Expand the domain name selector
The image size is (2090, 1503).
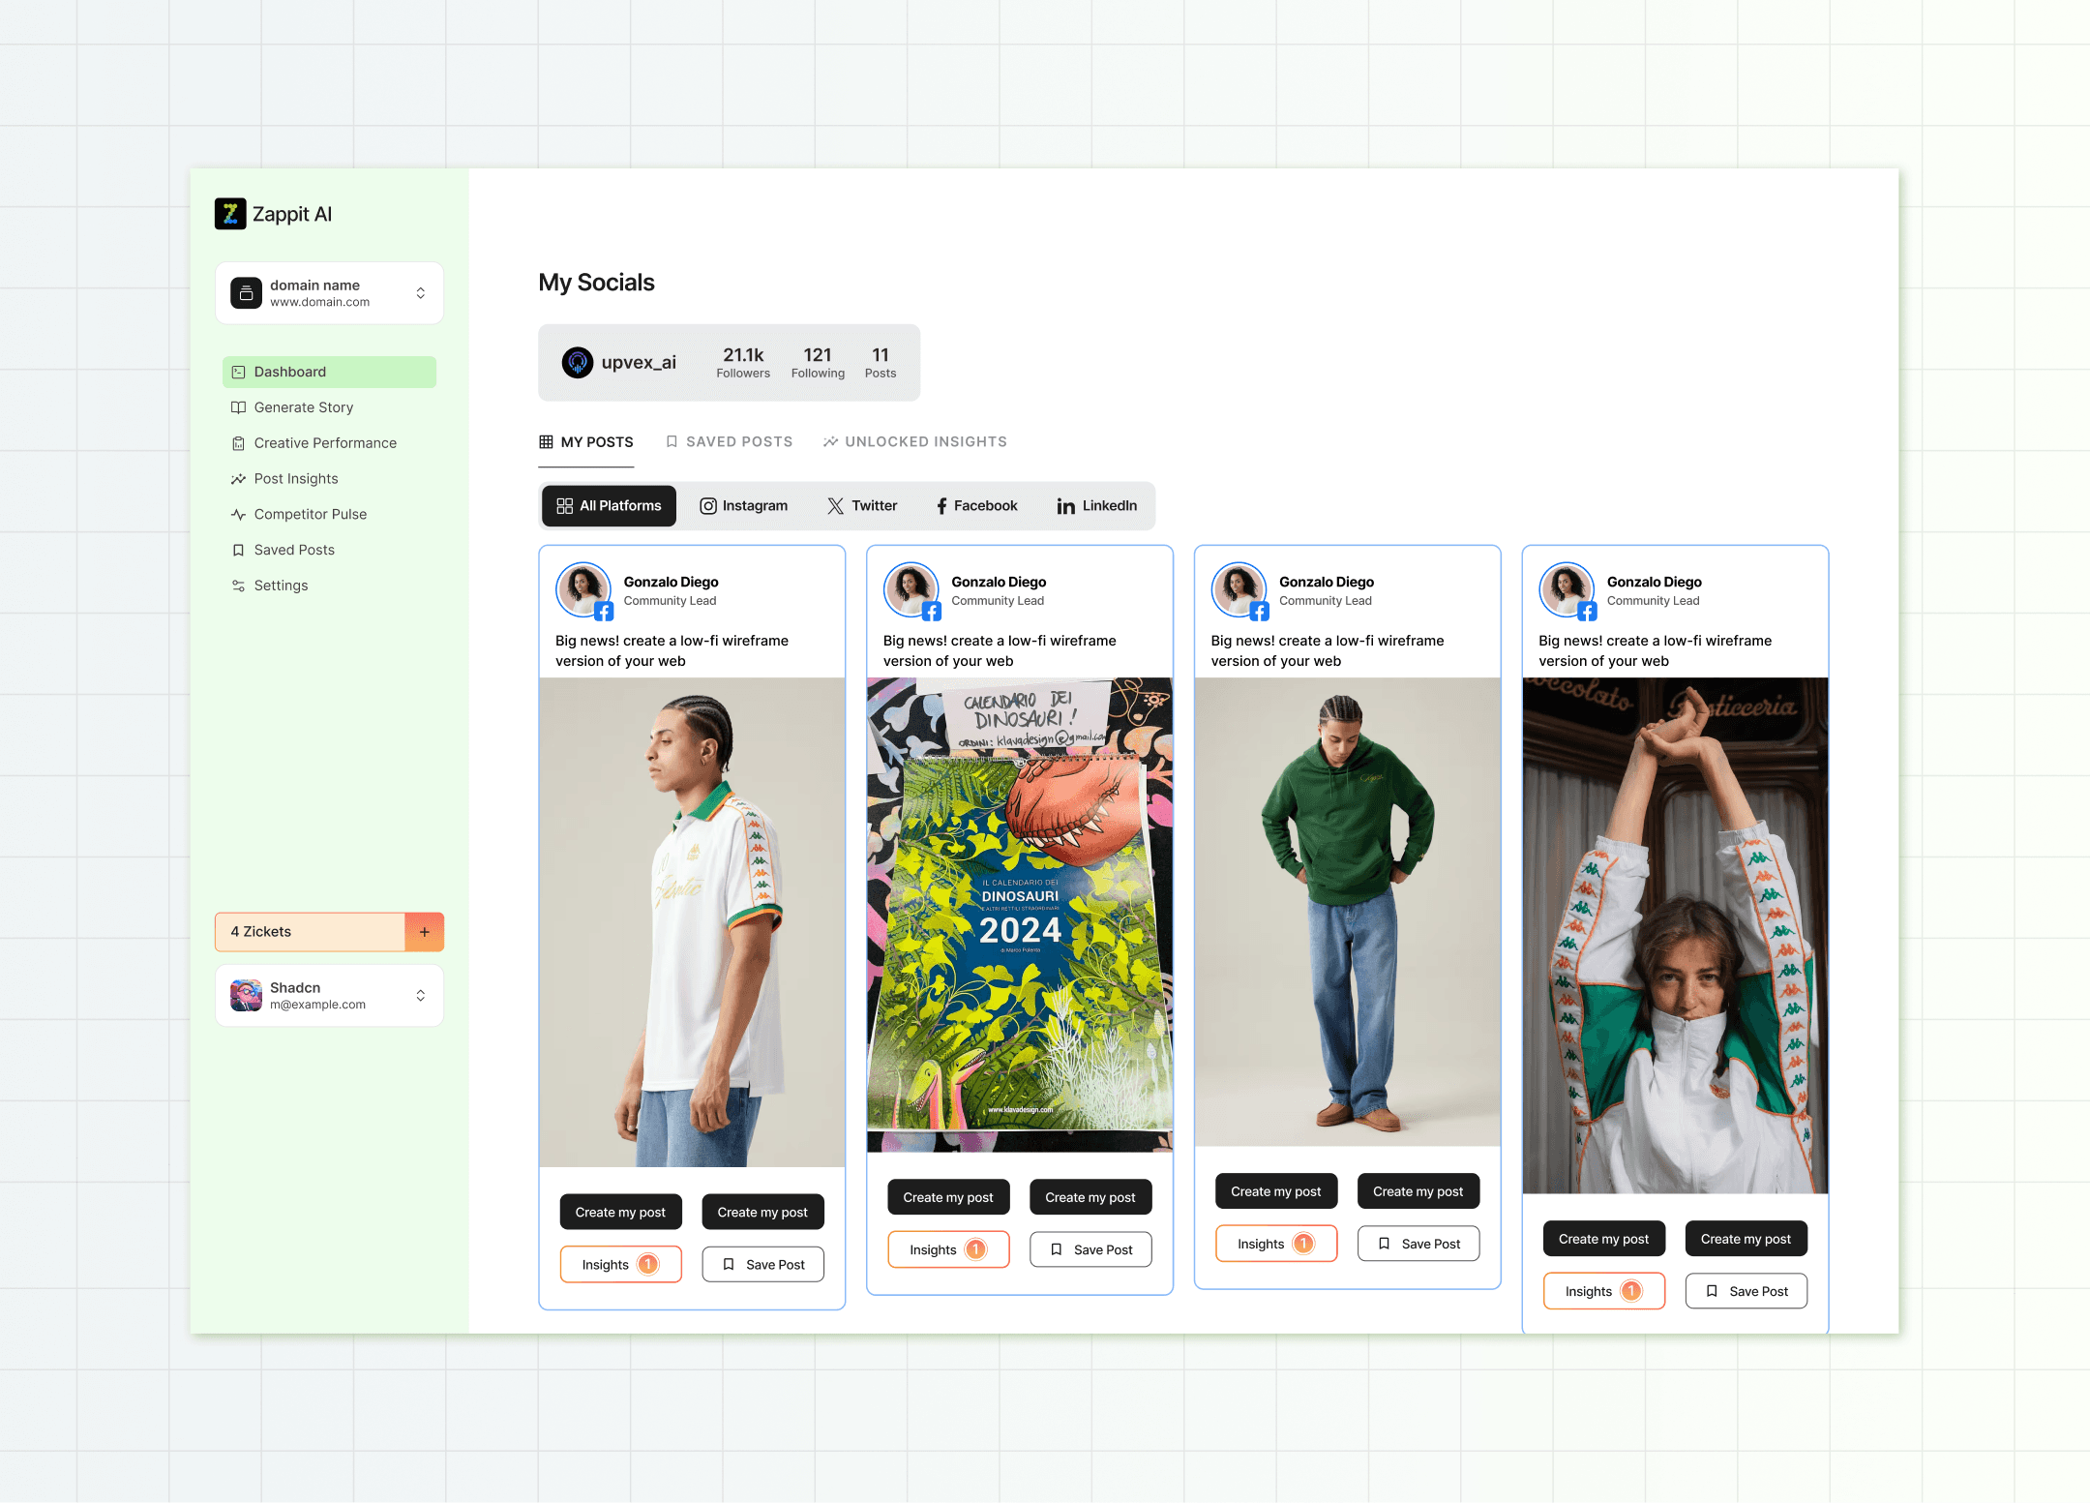coord(420,293)
